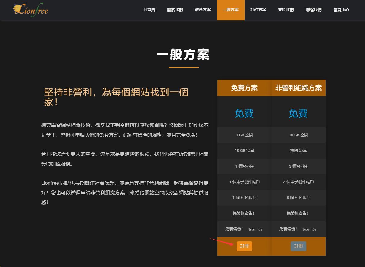Select 教育方案 in the top navigation

(x=203, y=10)
